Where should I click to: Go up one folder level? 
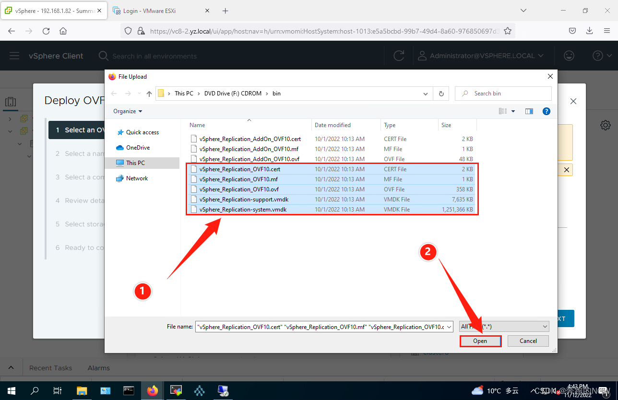pos(149,94)
